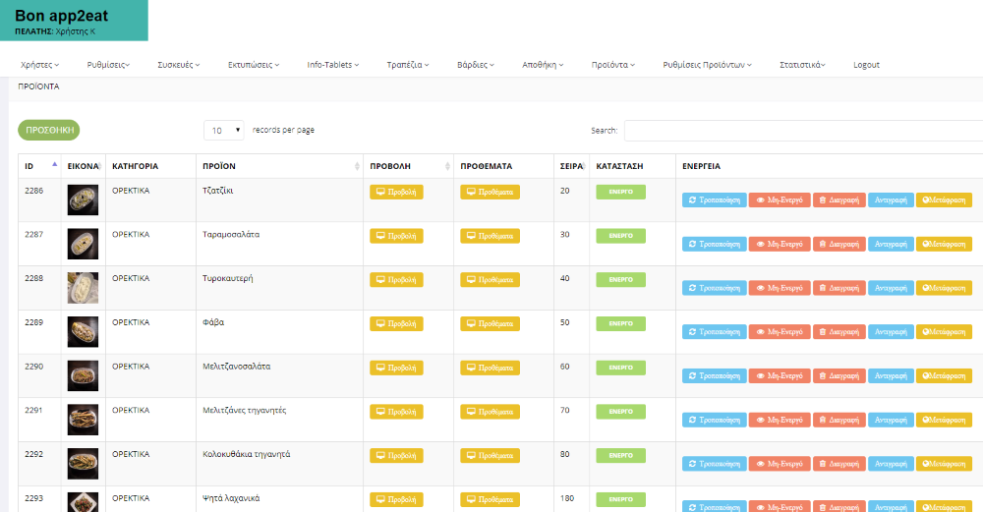Screen dimensions: 983x512
Task: Click Τροποποίηση for Τυροκαυτερή row
Action: point(714,288)
